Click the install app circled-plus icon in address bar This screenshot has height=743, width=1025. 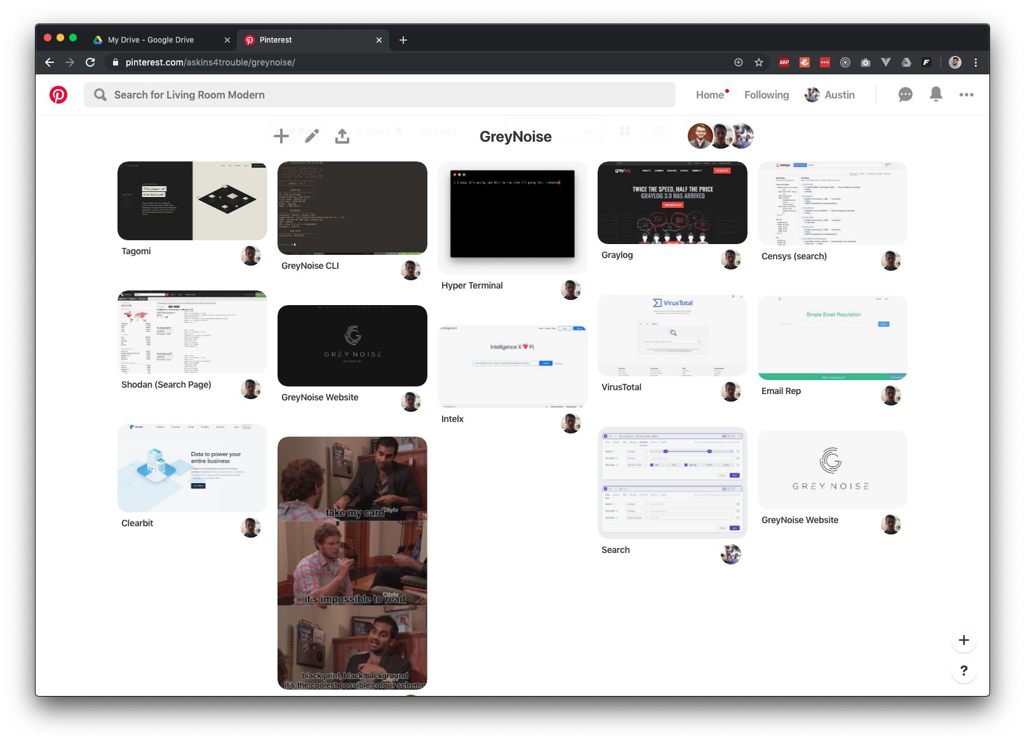(739, 62)
